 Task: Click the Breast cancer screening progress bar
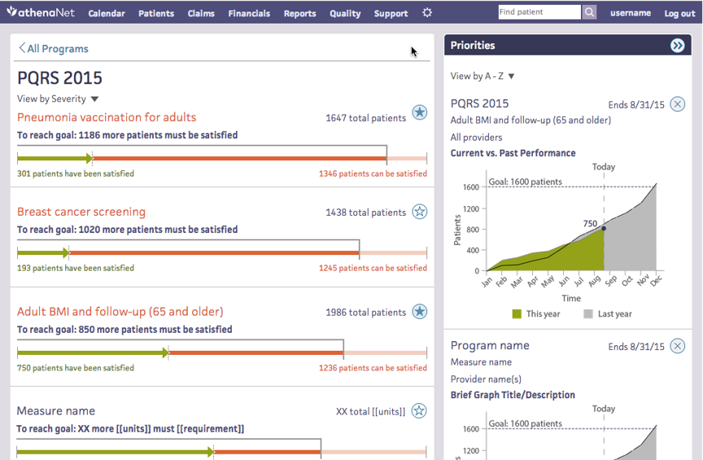[x=221, y=252]
